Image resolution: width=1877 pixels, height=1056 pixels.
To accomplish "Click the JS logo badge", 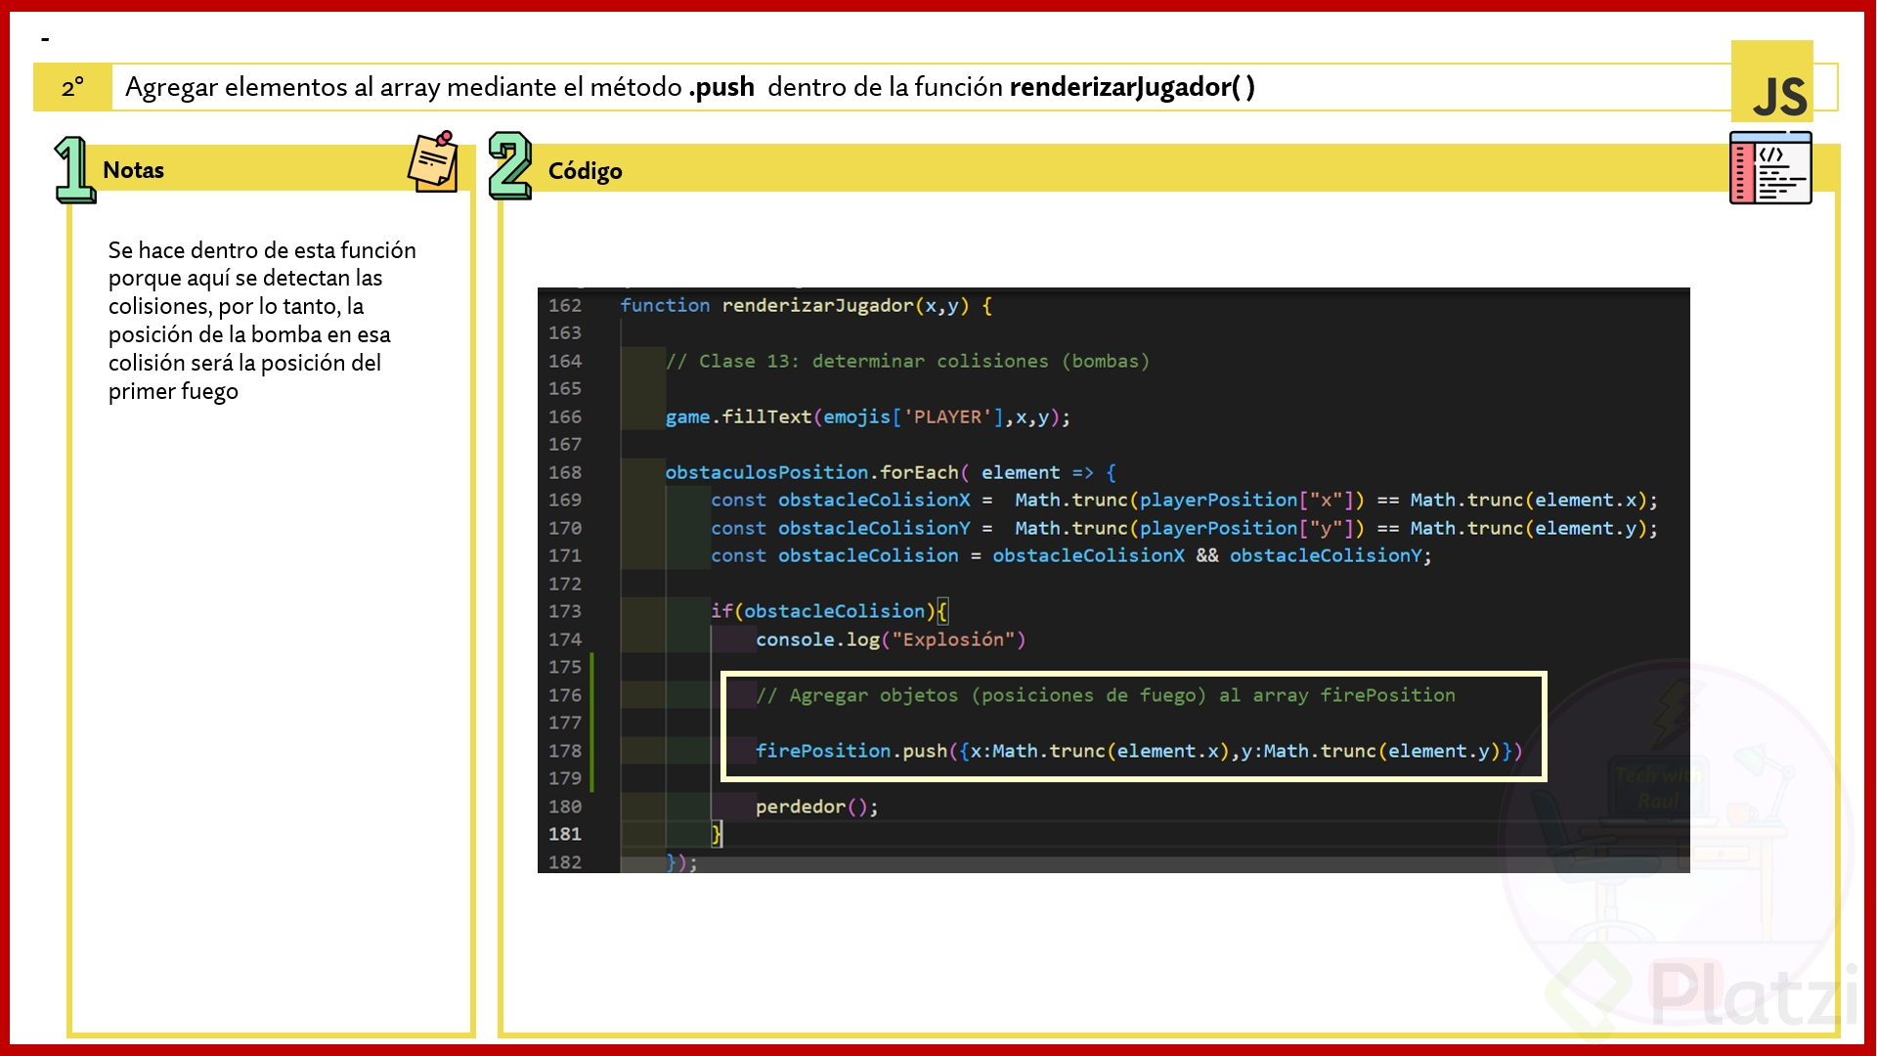I will coord(1772,82).
